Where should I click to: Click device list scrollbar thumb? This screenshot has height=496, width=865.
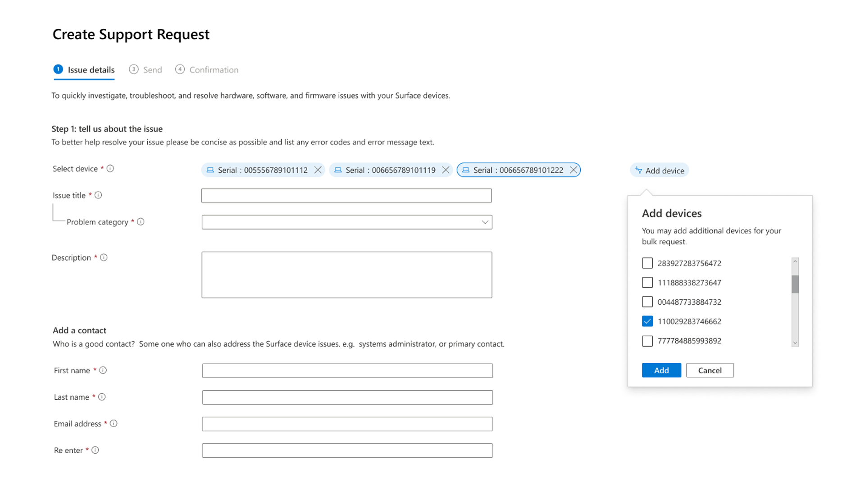795,284
